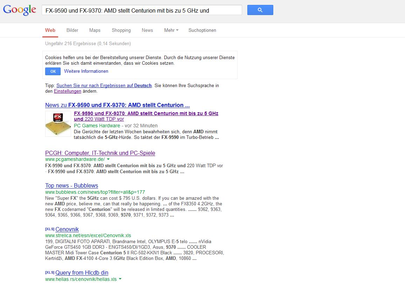This screenshot has width=405, height=283.
Task: Click URL text www.bubblews.com/news/top?filter=all&p=177
Action: pos(95,192)
